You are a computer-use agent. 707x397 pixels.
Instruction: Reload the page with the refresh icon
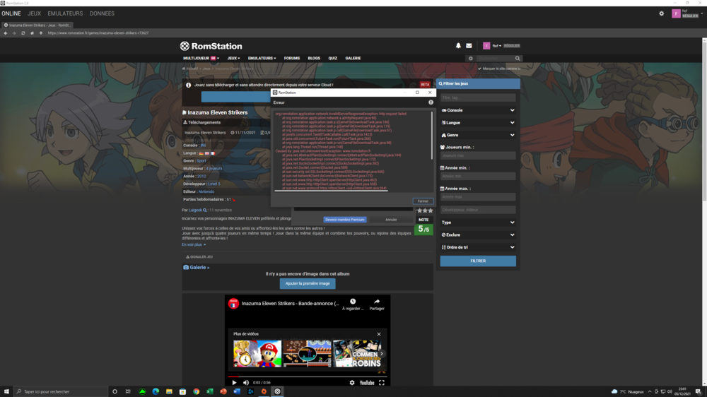pyautogui.click(x=23, y=33)
